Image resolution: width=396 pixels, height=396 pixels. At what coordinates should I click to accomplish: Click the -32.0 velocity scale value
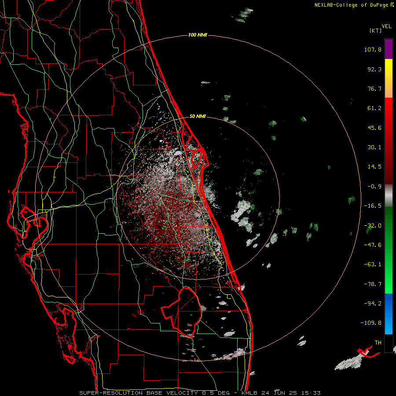pos(373,225)
